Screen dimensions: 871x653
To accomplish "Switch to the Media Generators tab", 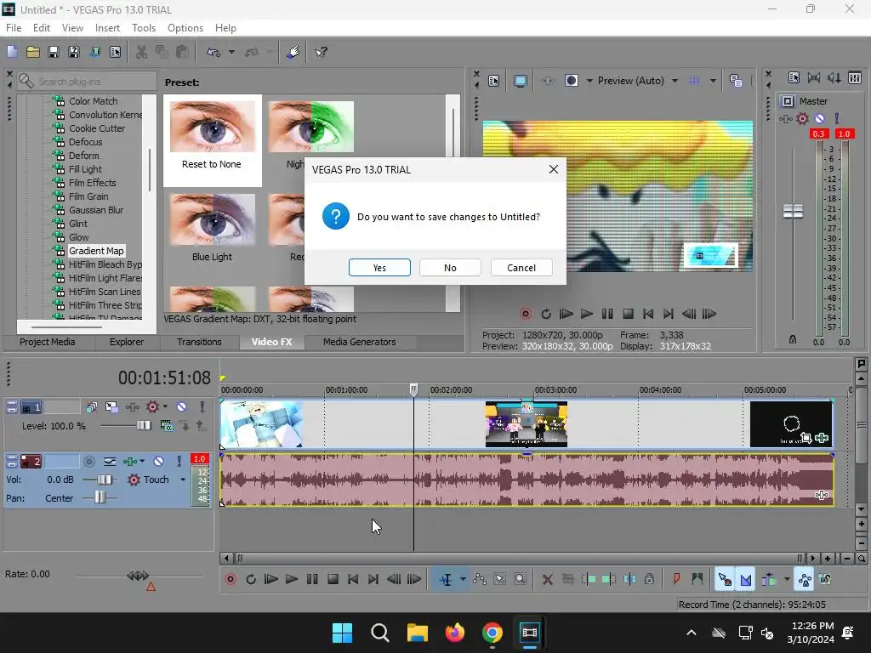I will (360, 342).
